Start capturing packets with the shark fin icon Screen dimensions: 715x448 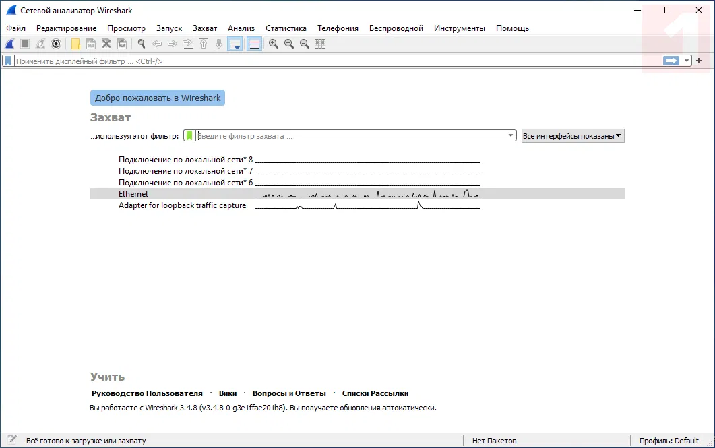(9, 44)
